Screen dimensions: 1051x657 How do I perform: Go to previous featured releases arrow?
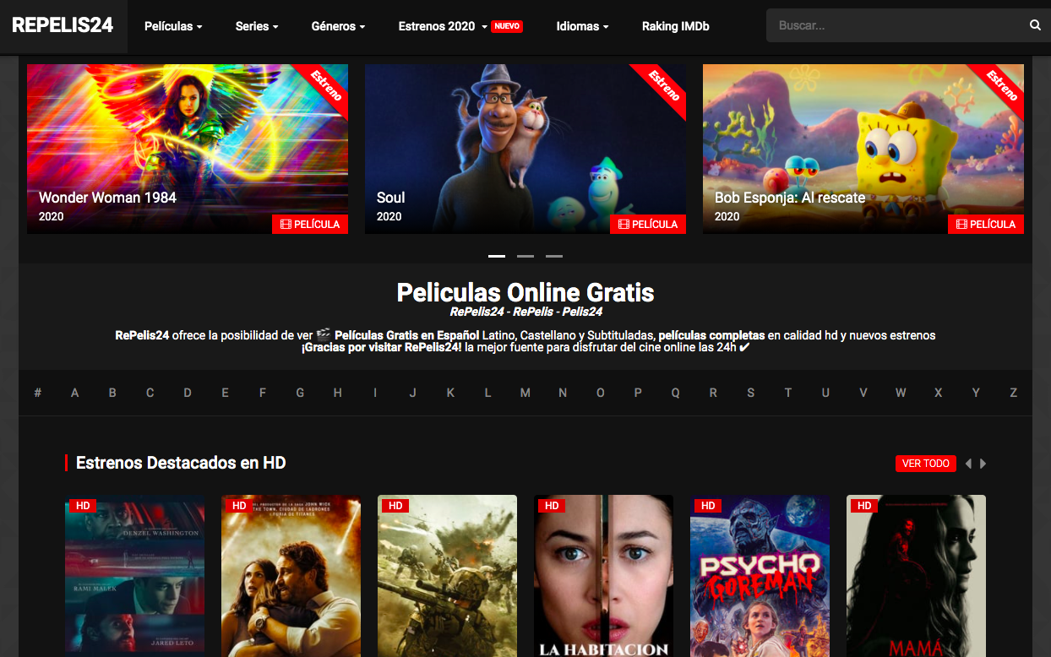968,464
